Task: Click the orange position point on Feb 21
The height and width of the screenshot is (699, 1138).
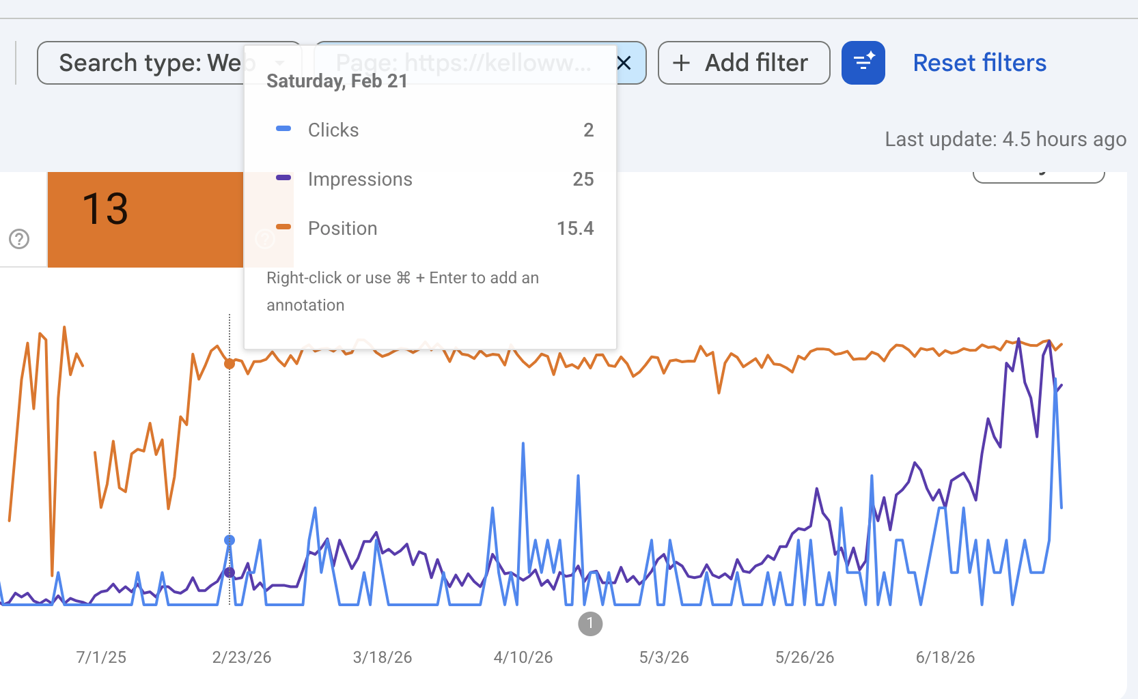Action: coord(230,364)
